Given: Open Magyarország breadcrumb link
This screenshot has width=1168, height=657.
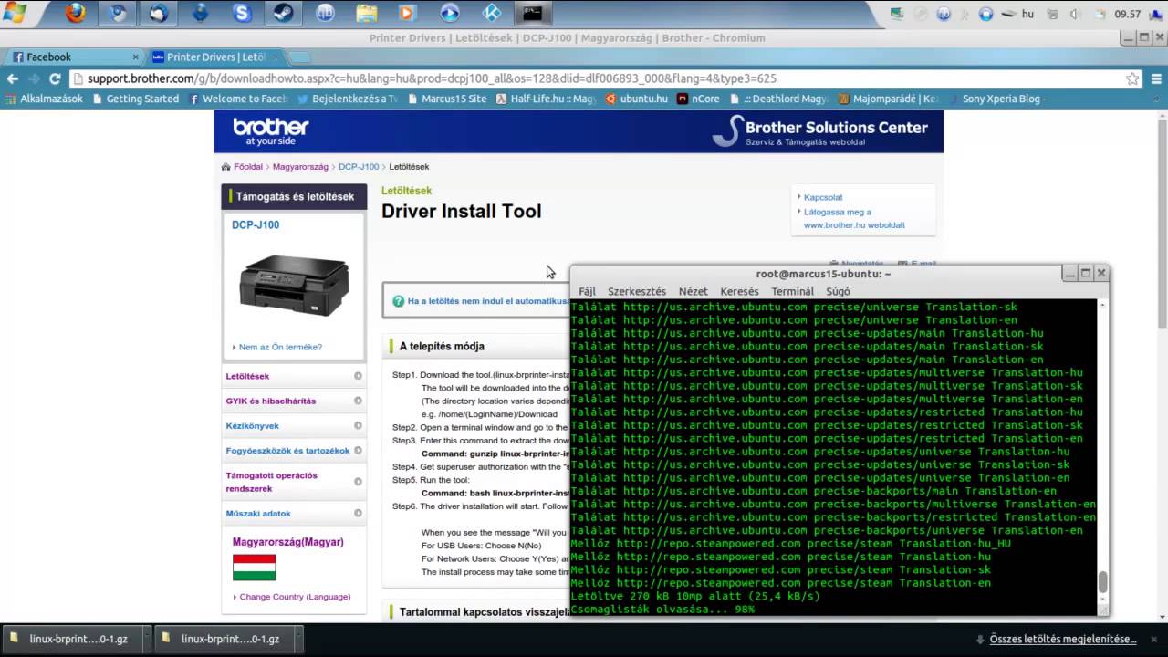Looking at the screenshot, I should (x=300, y=167).
